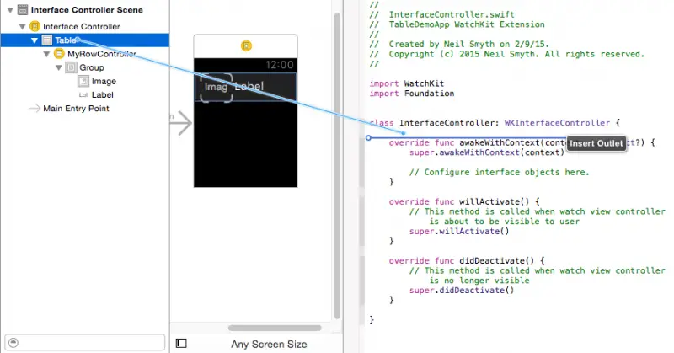
Task: Click the Any Screen Size button
Action: [x=269, y=344]
